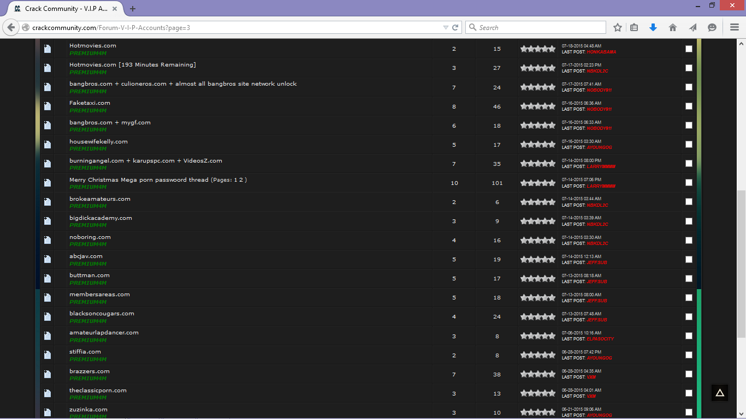746x419 pixels.
Task: Open the Merry Christmas Mega password thread
Action: pos(139,179)
